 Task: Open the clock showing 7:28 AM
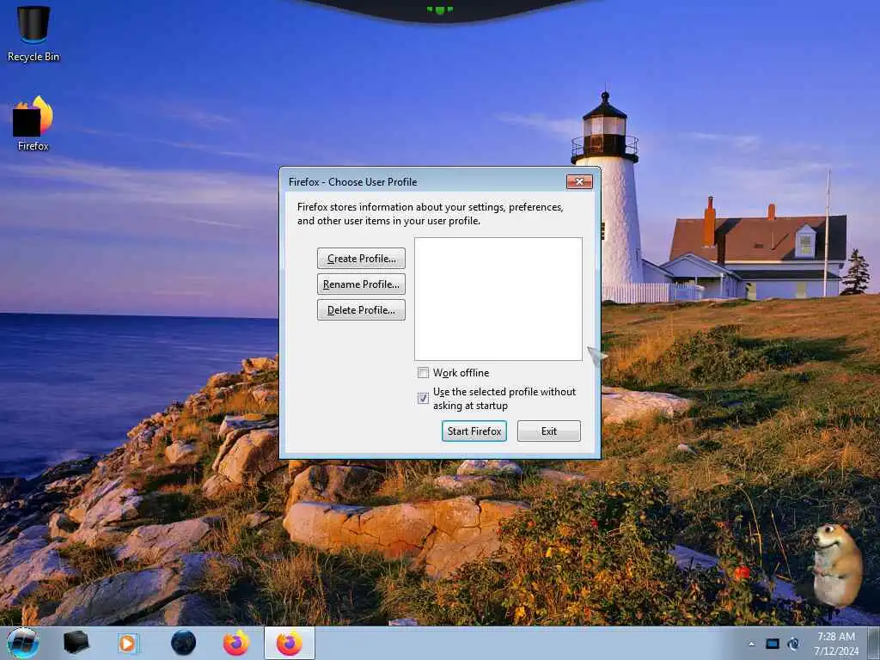click(836, 644)
